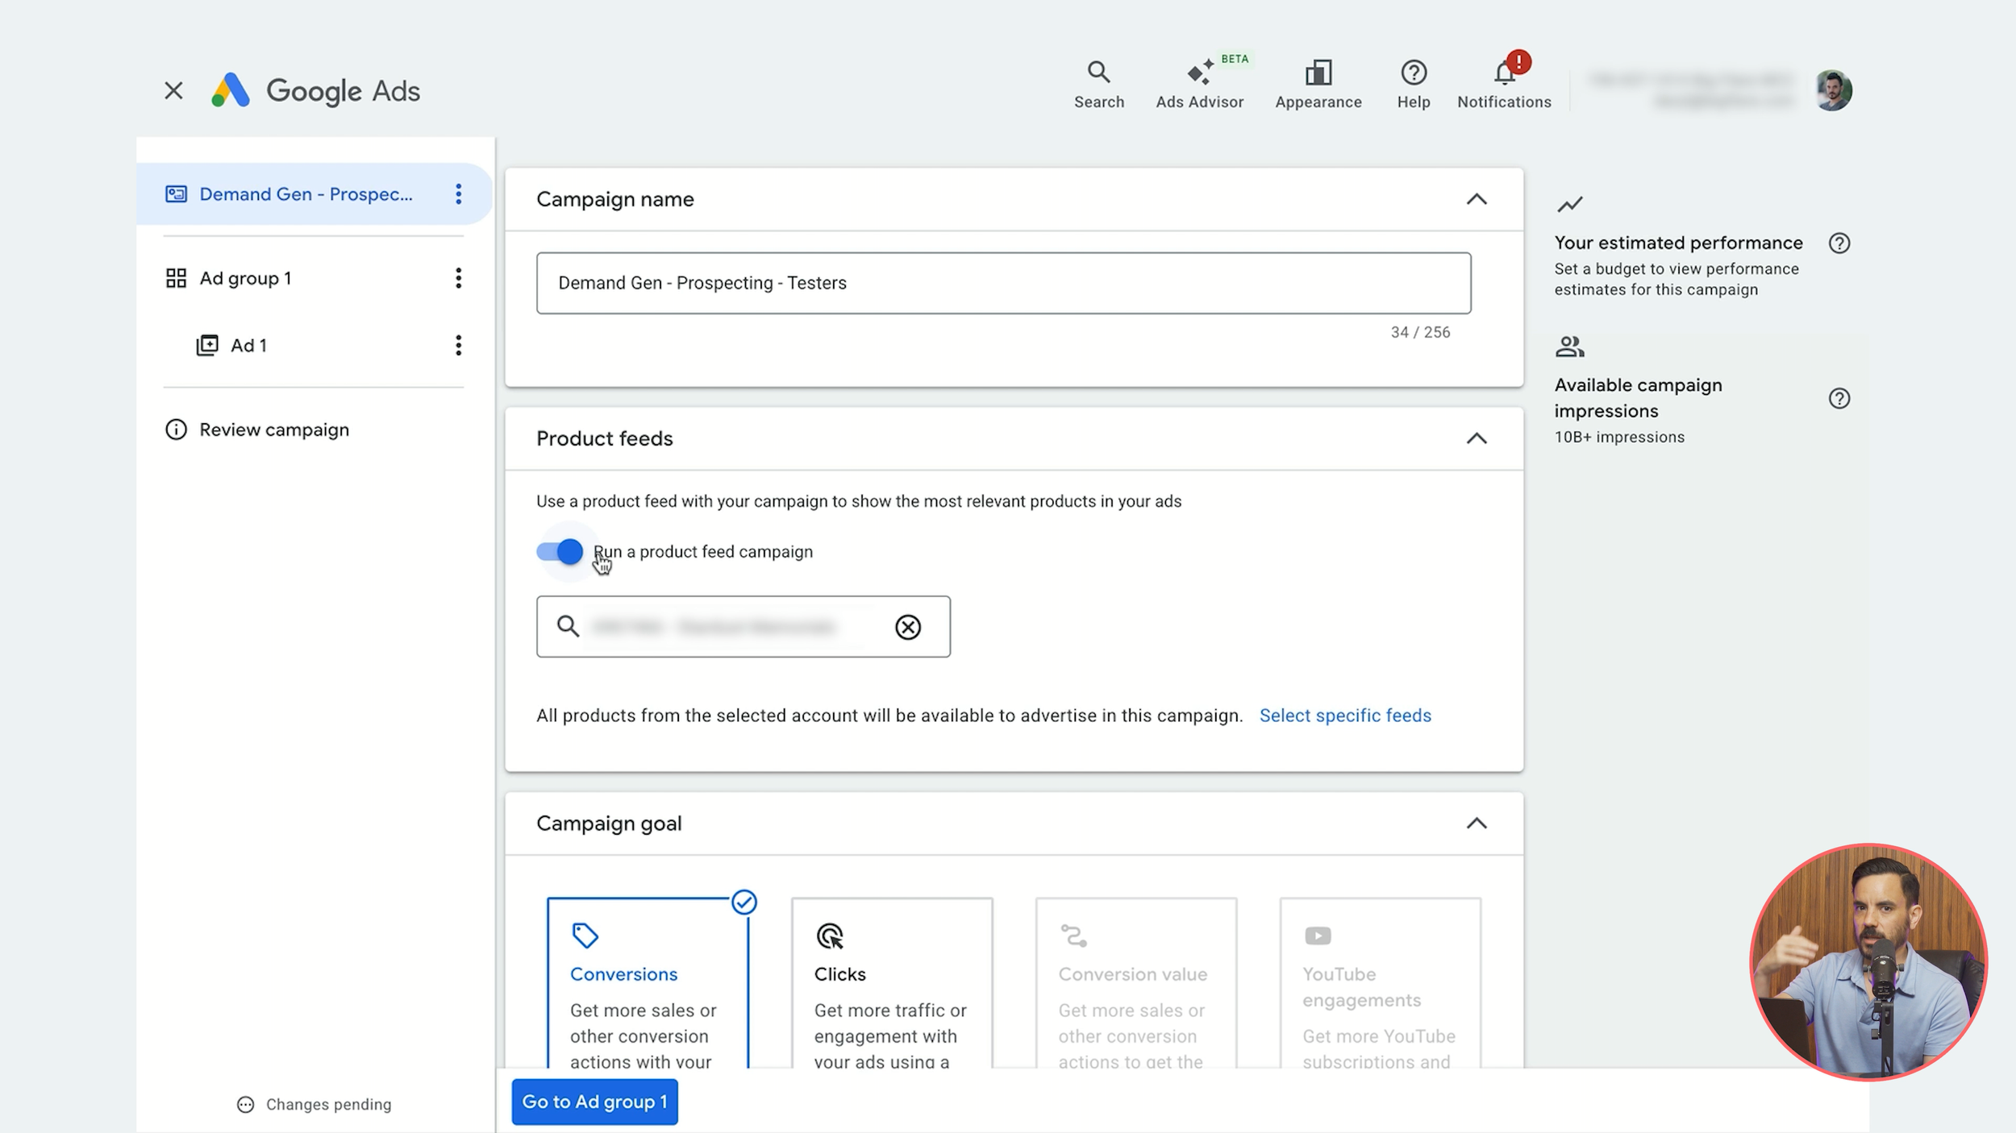
Task: Click the YouTube play icon
Action: click(1318, 936)
